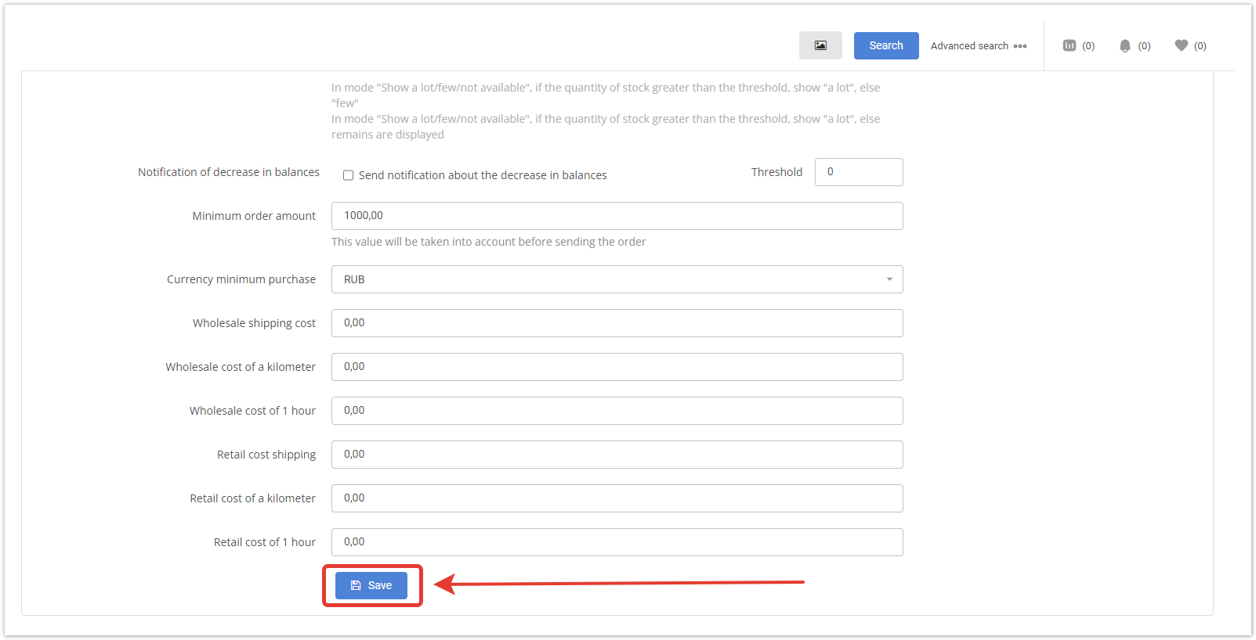Click the 'Notification of decrease in balances' label
The image size is (1256, 640).
(x=229, y=172)
